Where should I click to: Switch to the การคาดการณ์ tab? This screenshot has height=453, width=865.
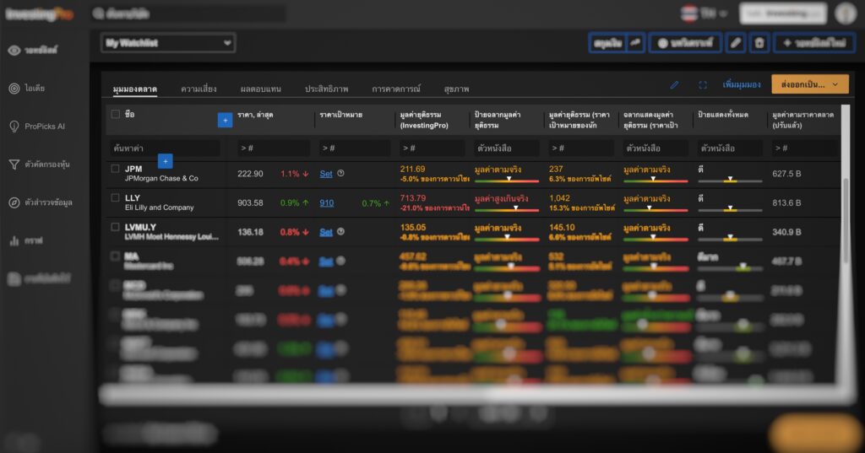tap(396, 89)
